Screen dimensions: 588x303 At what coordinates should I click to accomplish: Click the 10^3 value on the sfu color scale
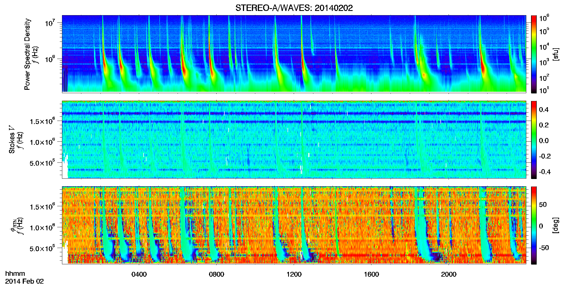544,62
